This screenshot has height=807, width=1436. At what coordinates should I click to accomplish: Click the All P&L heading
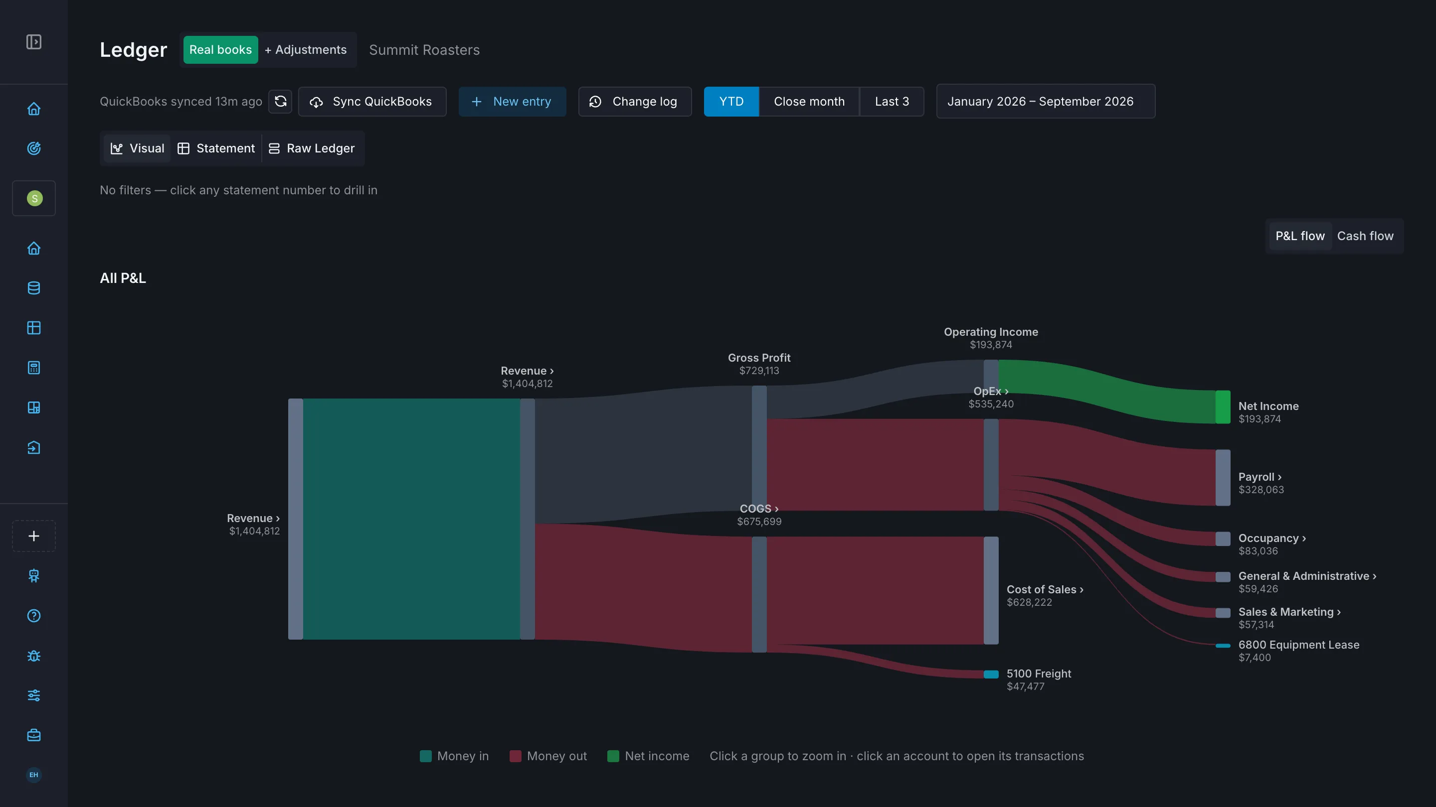pos(123,278)
